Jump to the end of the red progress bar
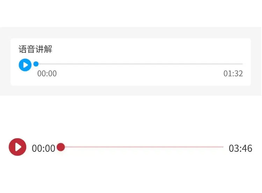 point(223,147)
